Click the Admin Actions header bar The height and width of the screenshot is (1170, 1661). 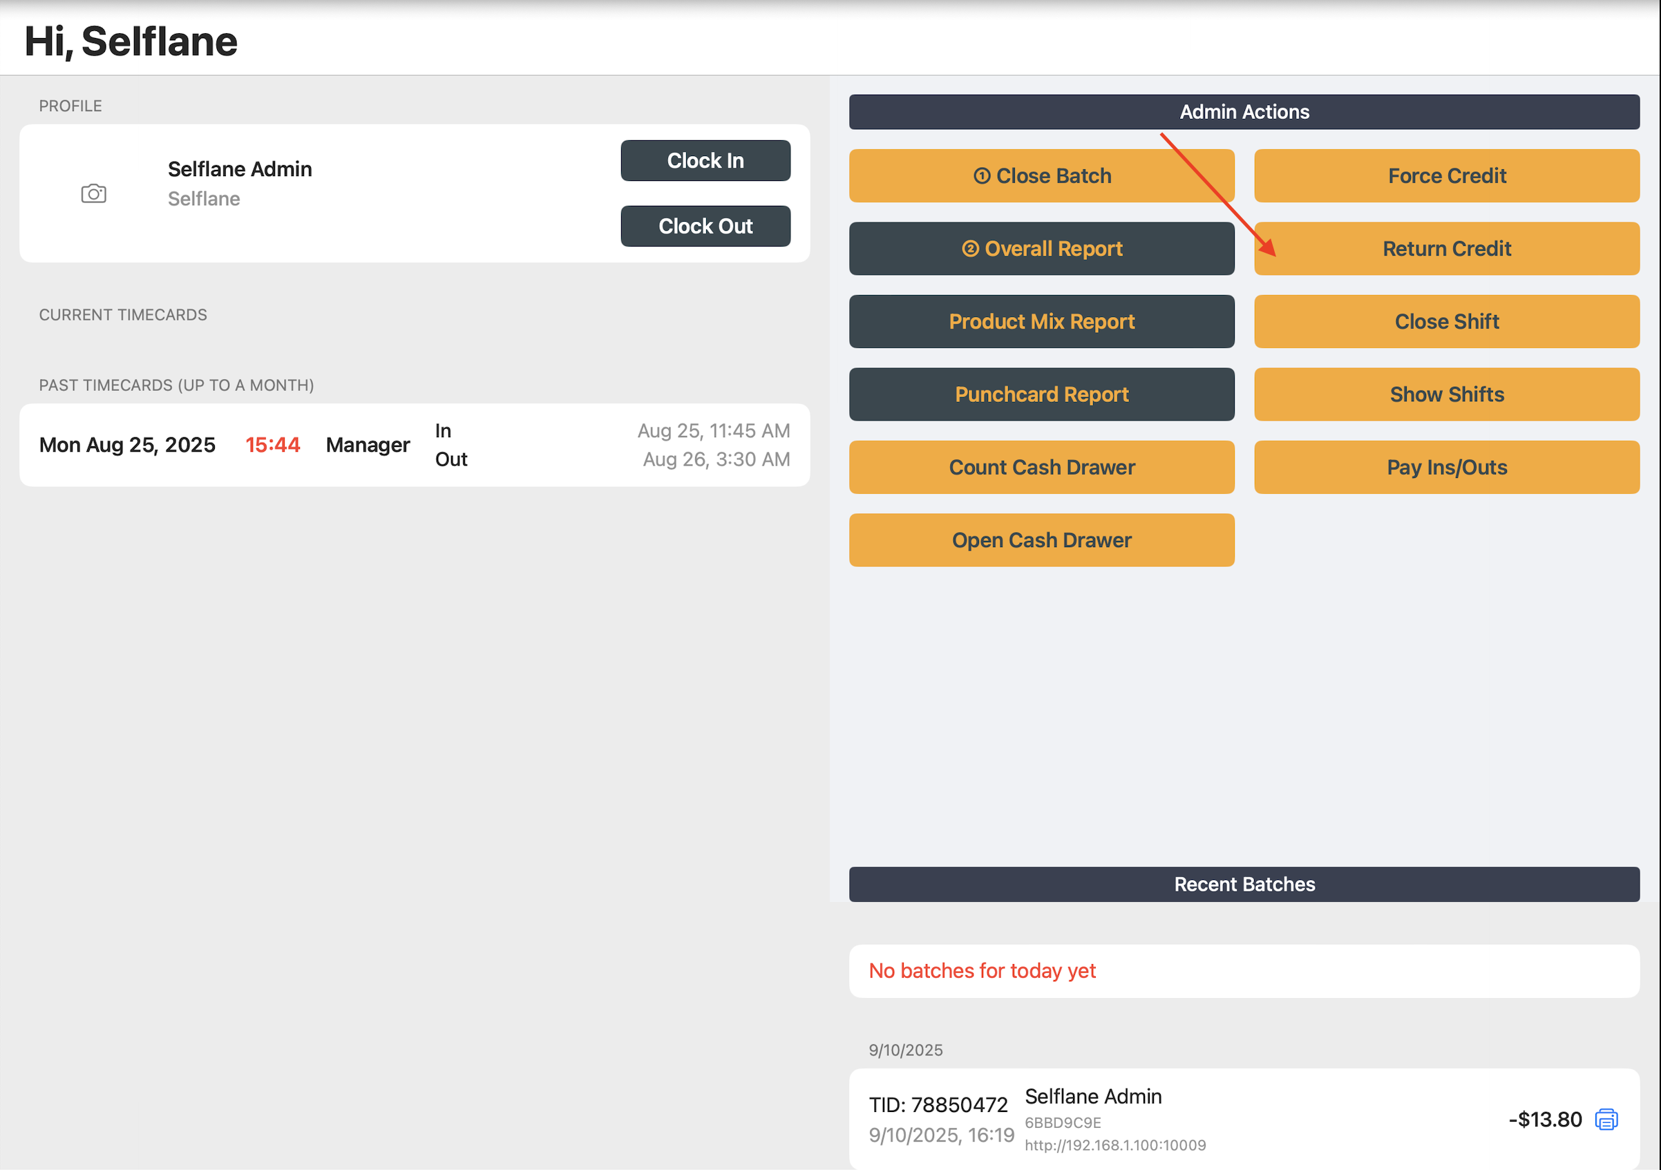1244,112
